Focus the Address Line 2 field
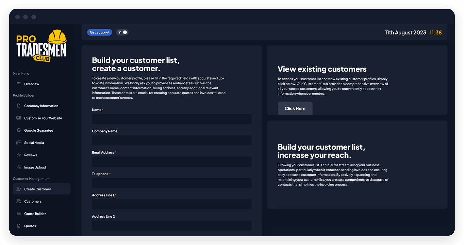Viewport: 464px width, 245px height. click(x=172, y=226)
